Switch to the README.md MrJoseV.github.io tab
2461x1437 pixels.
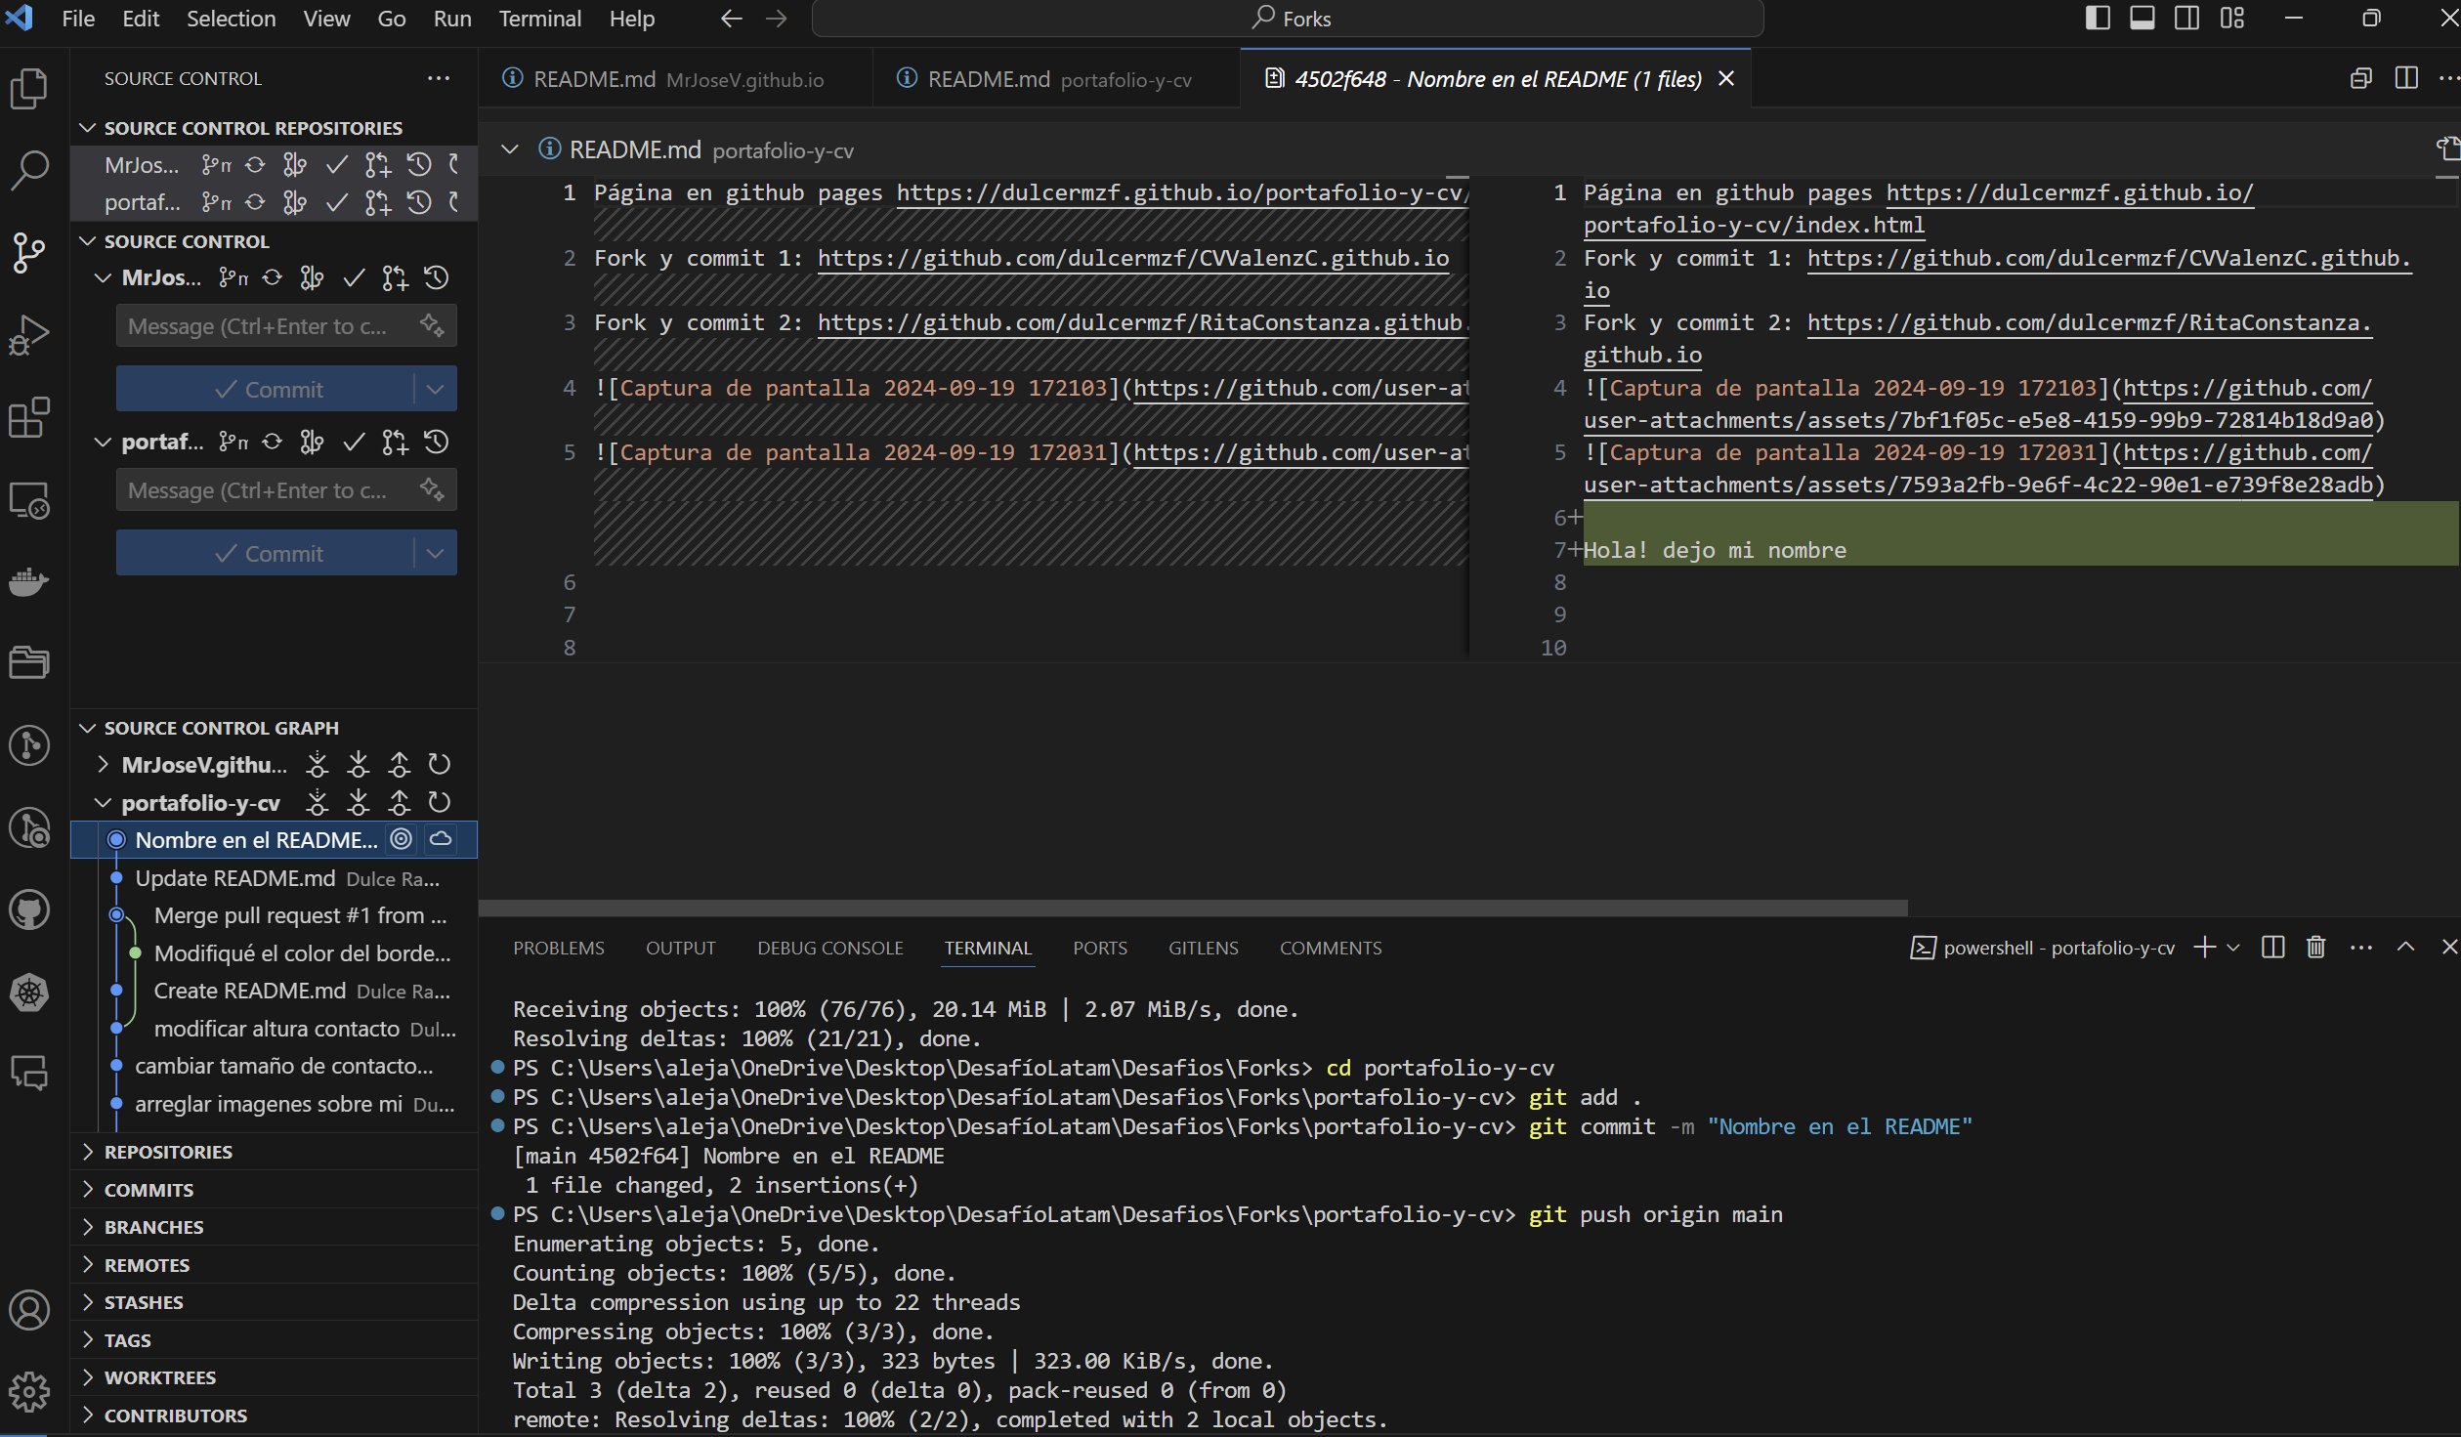pyautogui.click(x=676, y=78)
